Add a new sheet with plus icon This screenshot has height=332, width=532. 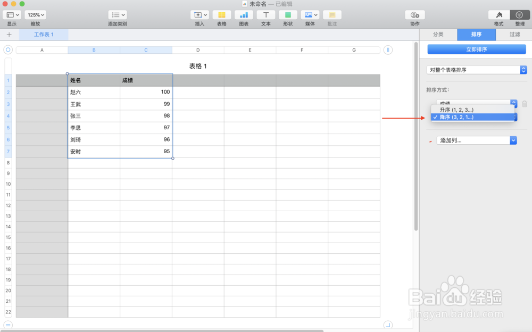[x=9, y=35]
